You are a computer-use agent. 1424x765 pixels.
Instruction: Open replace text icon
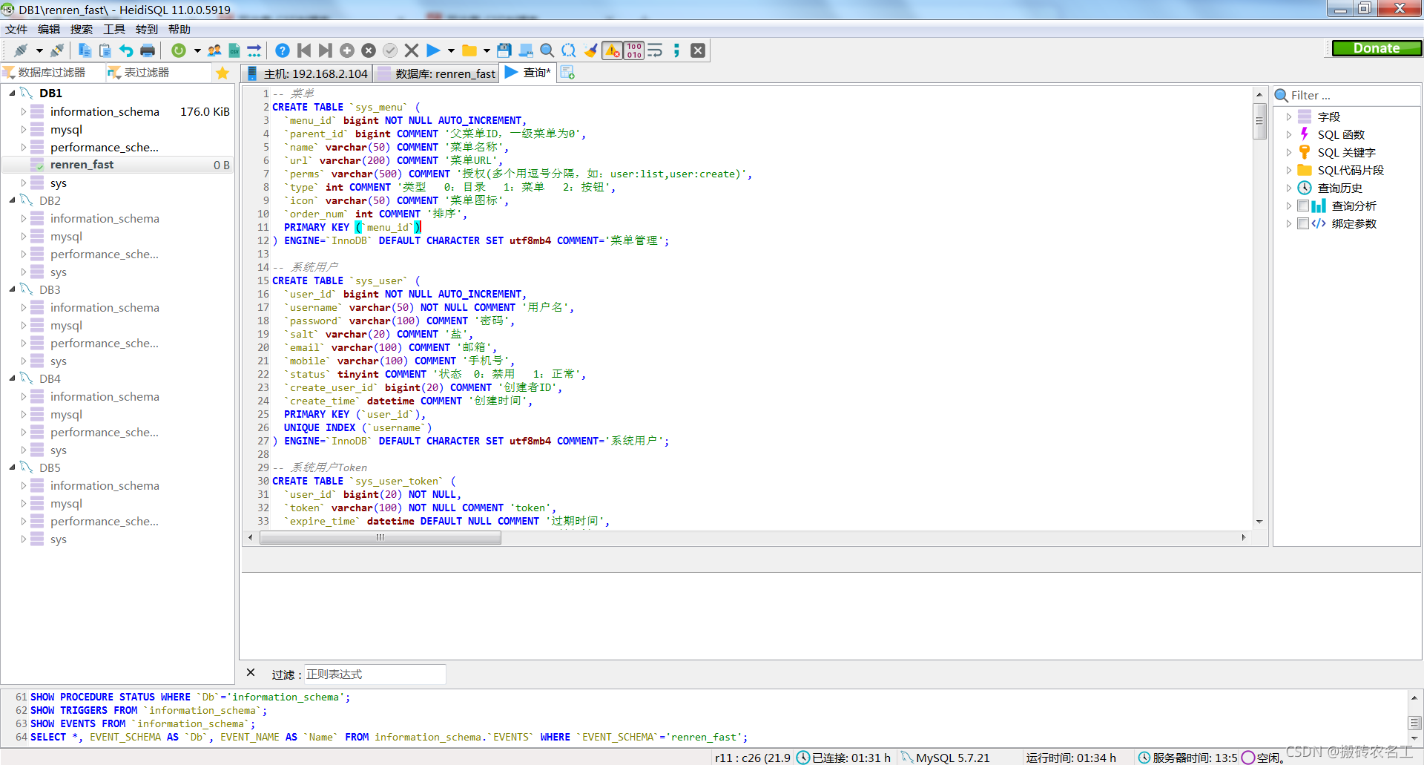(569, 50)
